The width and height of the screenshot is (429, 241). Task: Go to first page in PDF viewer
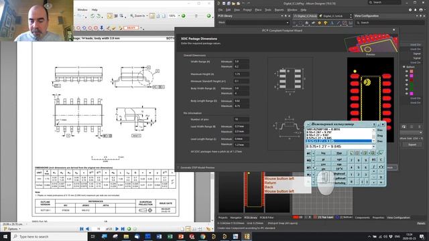82,229
